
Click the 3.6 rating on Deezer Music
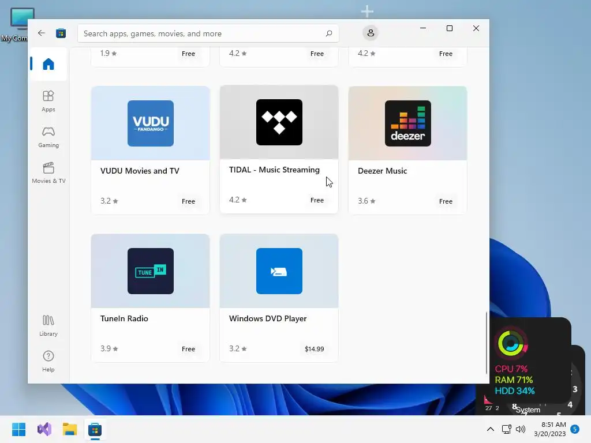pos(366,201)
